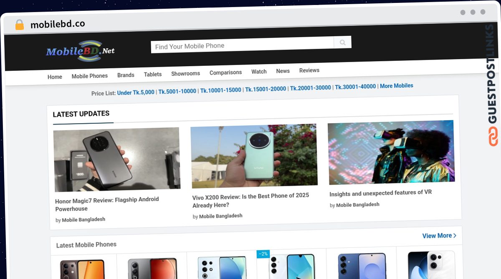Click the search magnifier button
Viewport: 501px width, 279px height.
342,42
